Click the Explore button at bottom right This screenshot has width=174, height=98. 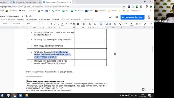click(143, 90)
